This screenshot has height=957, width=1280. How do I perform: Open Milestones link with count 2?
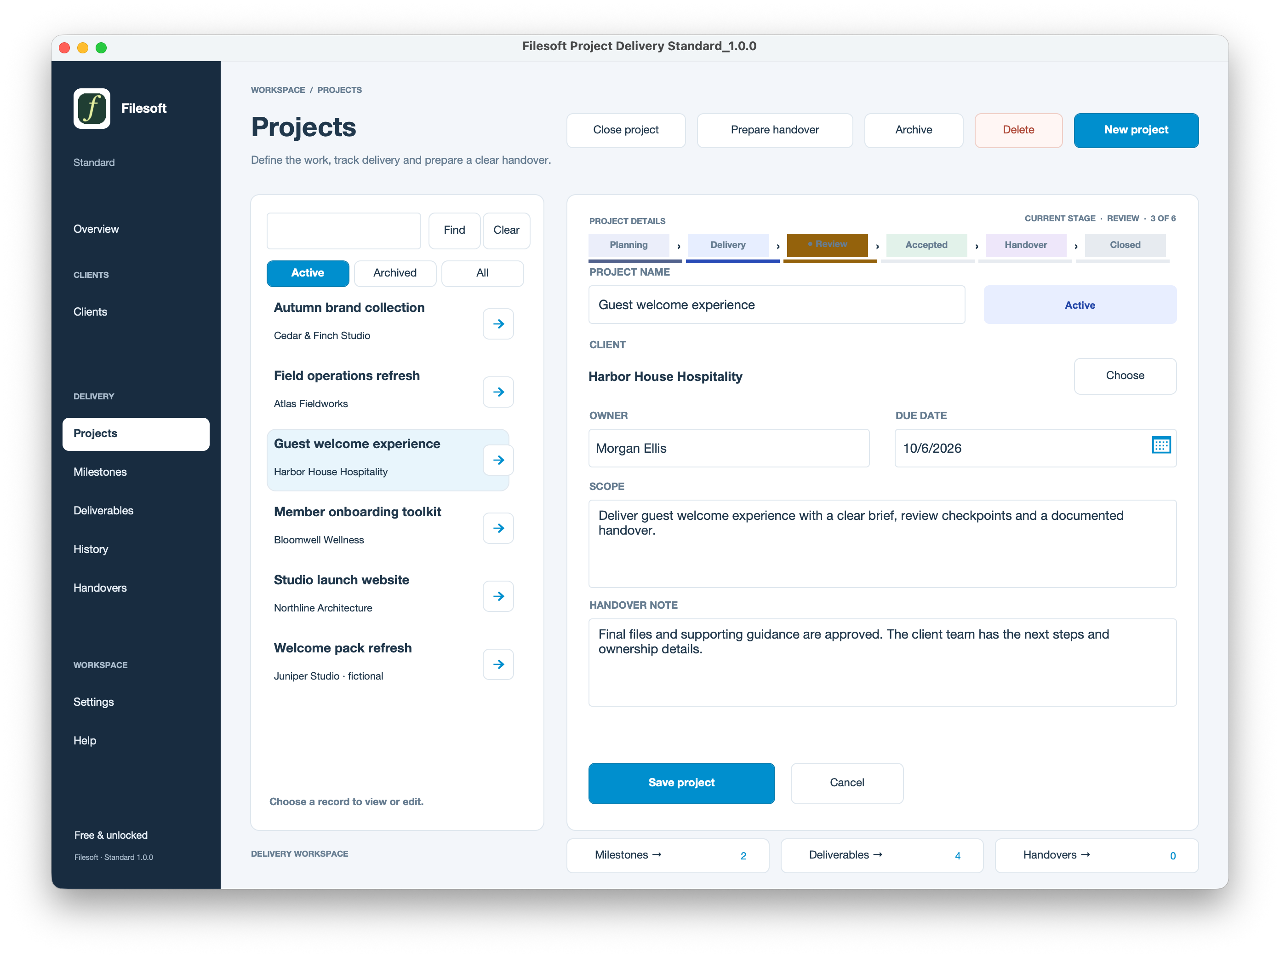tap(667, 855)
